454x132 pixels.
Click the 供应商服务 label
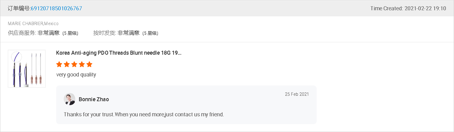point(22,33)
